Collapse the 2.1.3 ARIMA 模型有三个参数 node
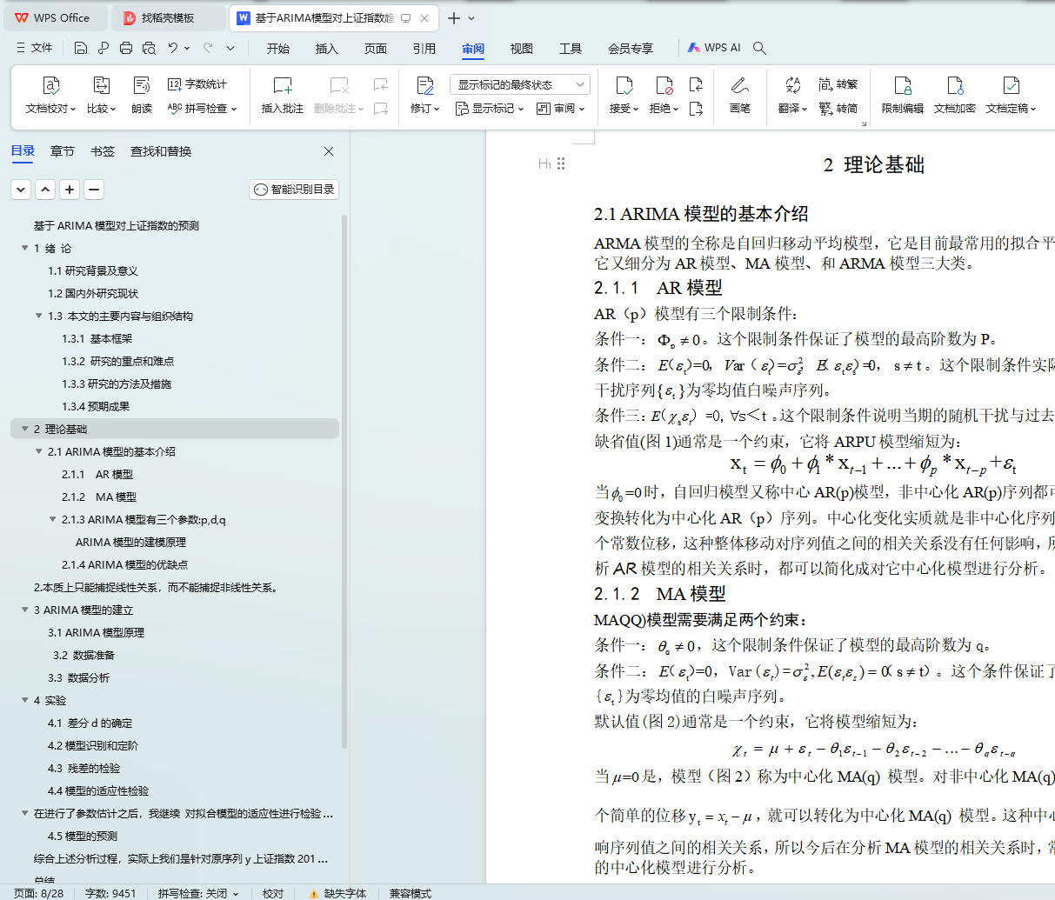Image resolution: width=1055 pixels, height=900 pixels. pos(52,519)
